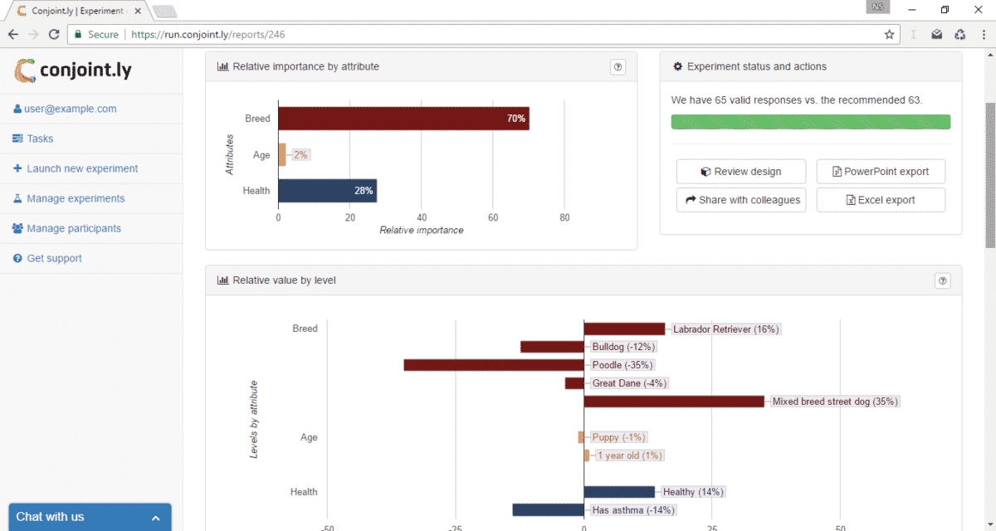This screenshot has height=531, width=996.
Task: Open the Chrome three-dot menu
Action: (983, 35)
